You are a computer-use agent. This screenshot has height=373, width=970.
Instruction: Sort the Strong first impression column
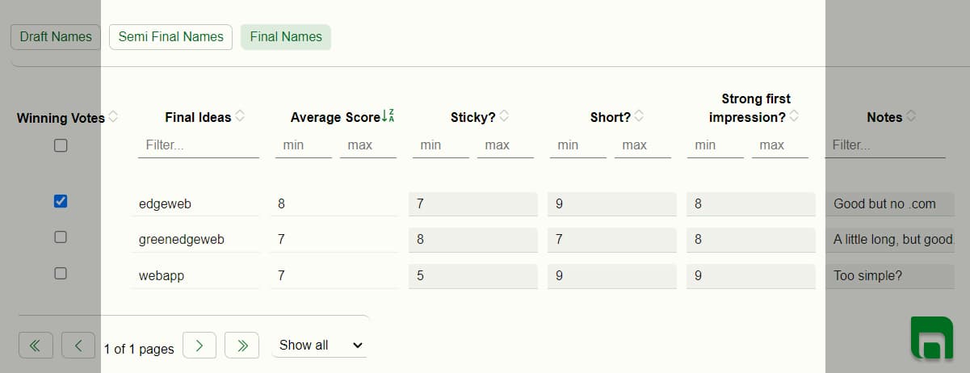[795, 116]
